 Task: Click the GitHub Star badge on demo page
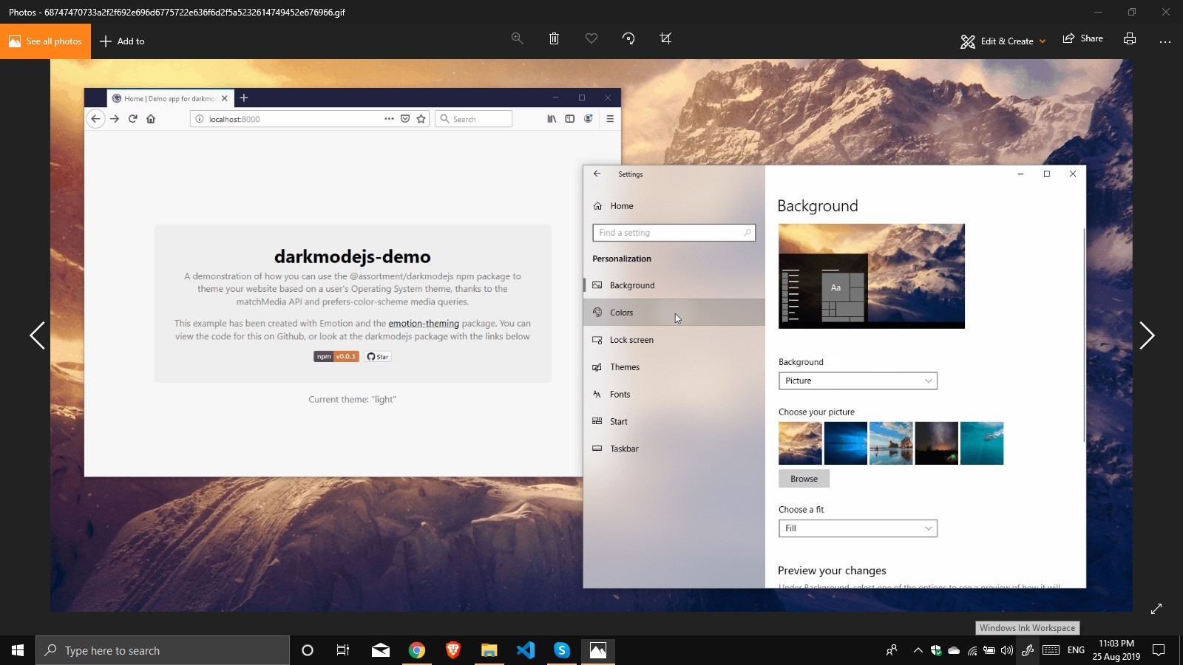point(377,357)
